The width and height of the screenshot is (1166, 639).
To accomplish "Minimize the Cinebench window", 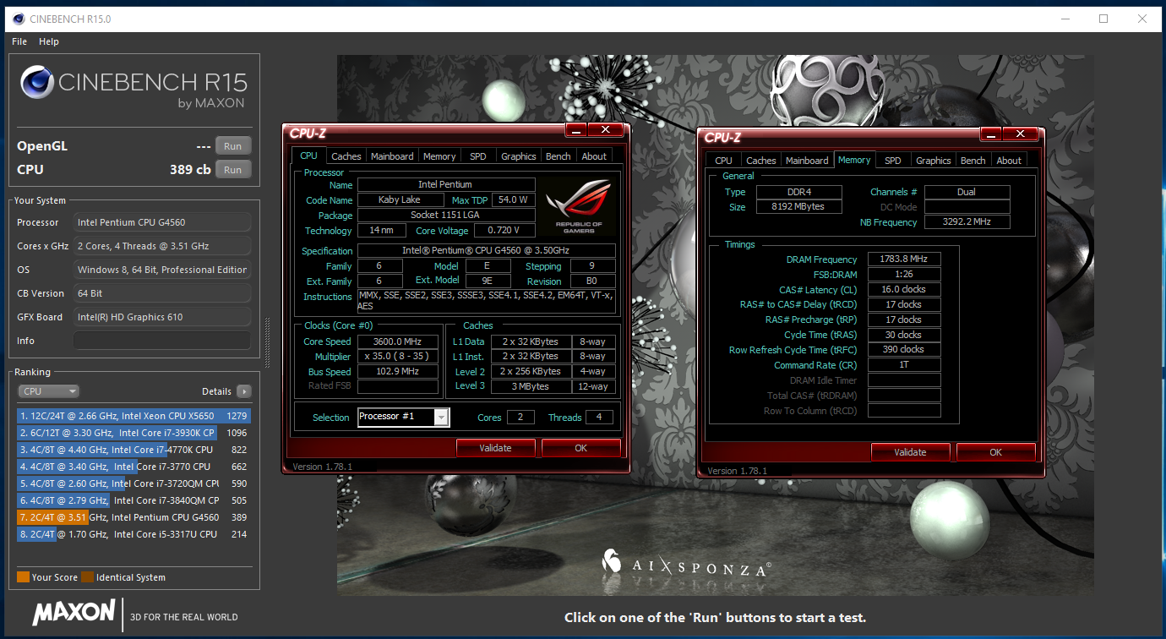I will (1065, 19).
